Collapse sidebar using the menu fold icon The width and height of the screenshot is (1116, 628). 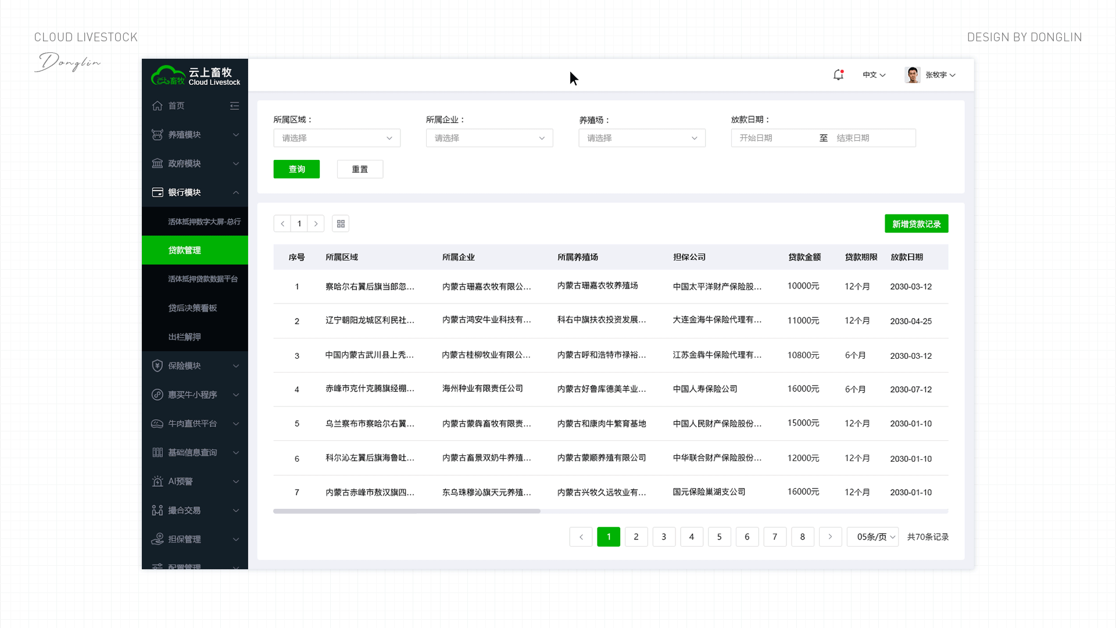pos(234,106)
